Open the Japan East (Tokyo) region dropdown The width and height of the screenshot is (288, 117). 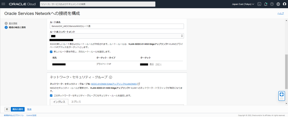[243, 4]
